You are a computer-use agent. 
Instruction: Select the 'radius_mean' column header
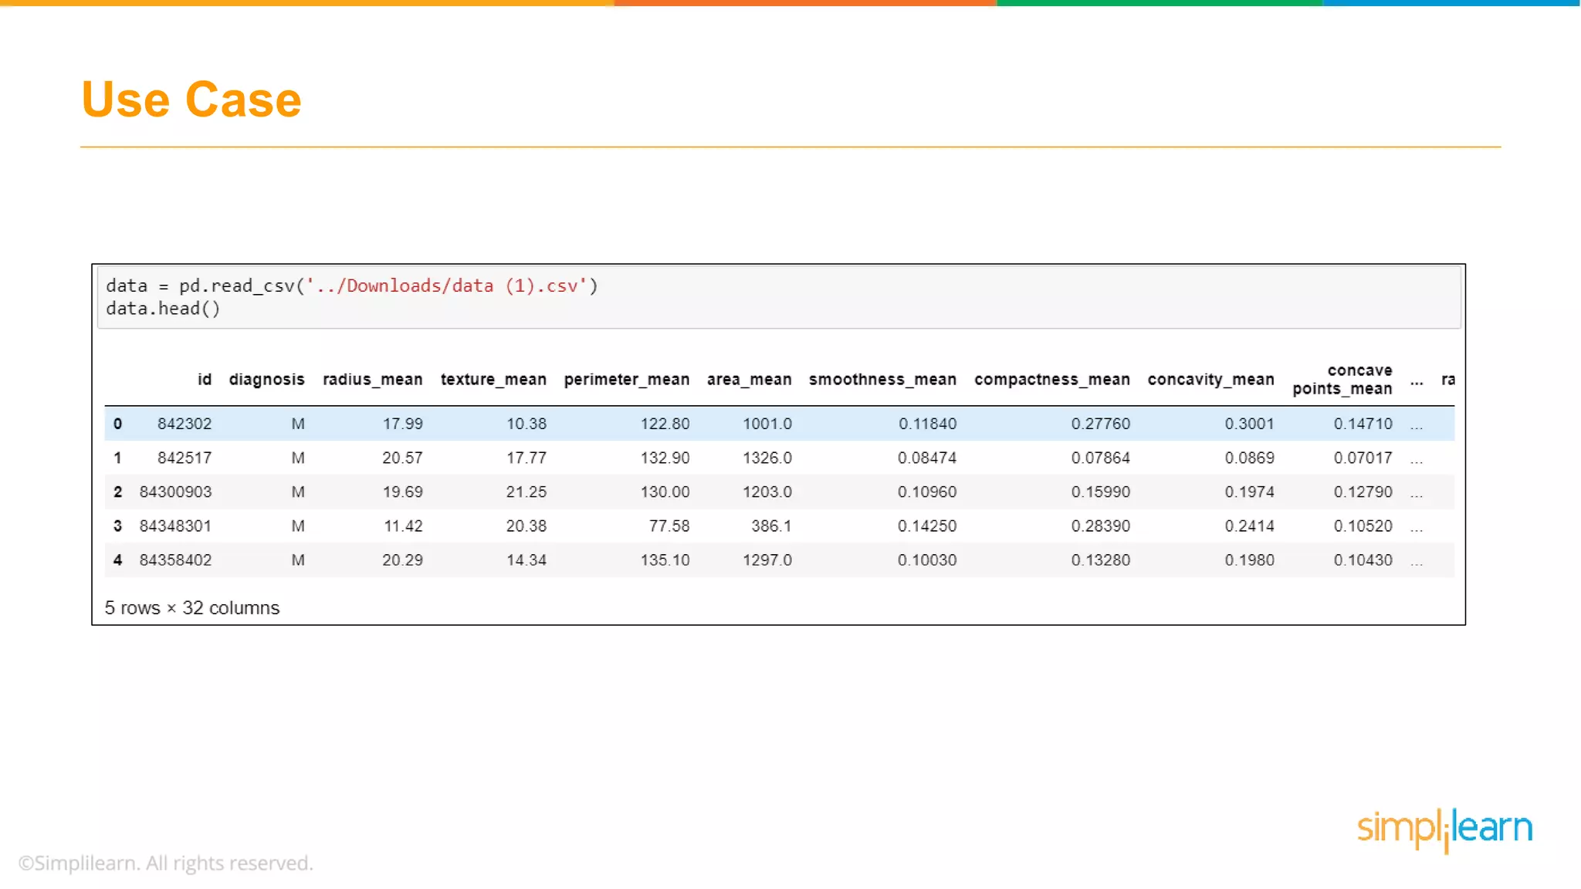[x=372, y=380]
